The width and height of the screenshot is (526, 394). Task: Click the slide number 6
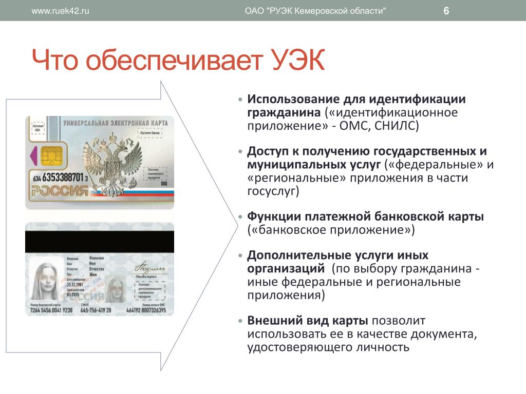pyautogui.click(x=446, y=11)
